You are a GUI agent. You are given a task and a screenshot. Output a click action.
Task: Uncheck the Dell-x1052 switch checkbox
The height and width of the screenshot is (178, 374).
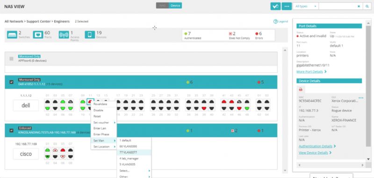(x=11, y=82)
